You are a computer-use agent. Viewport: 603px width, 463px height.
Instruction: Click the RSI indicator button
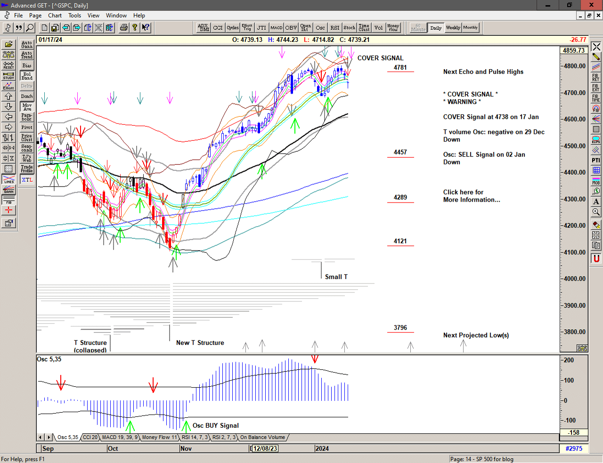(x=334, y=28)
